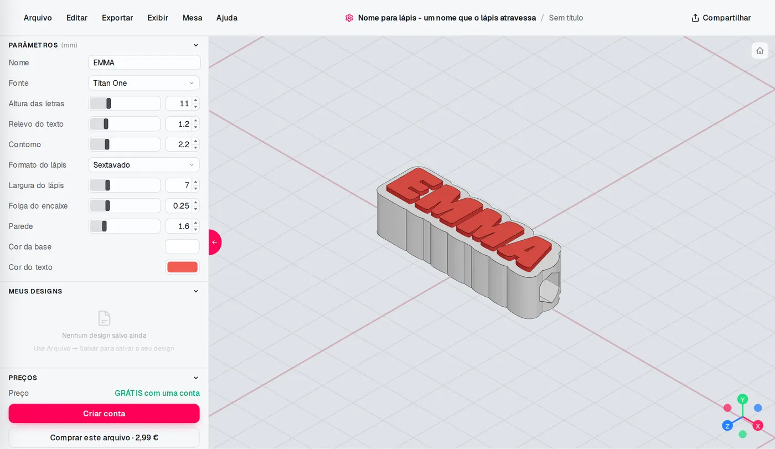The height and width of the screenshot is (449, 775).
Task: Adjust the Altura das letras slider
Action: pyautogui.click(x=125, y=104)
